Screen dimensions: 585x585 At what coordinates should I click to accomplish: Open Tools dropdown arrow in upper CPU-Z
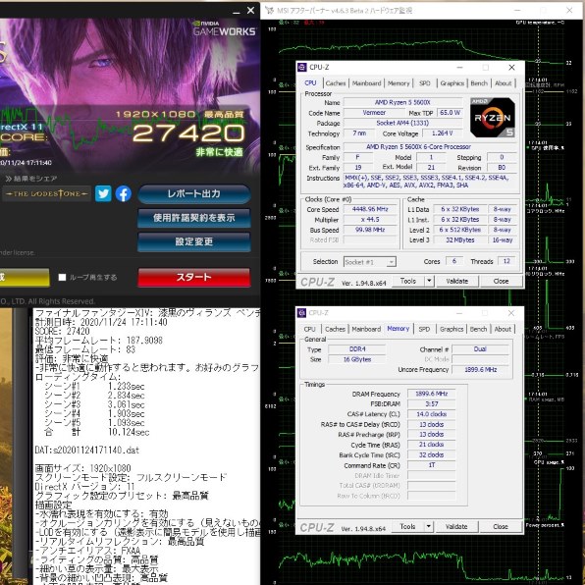[x=429, y=281]
